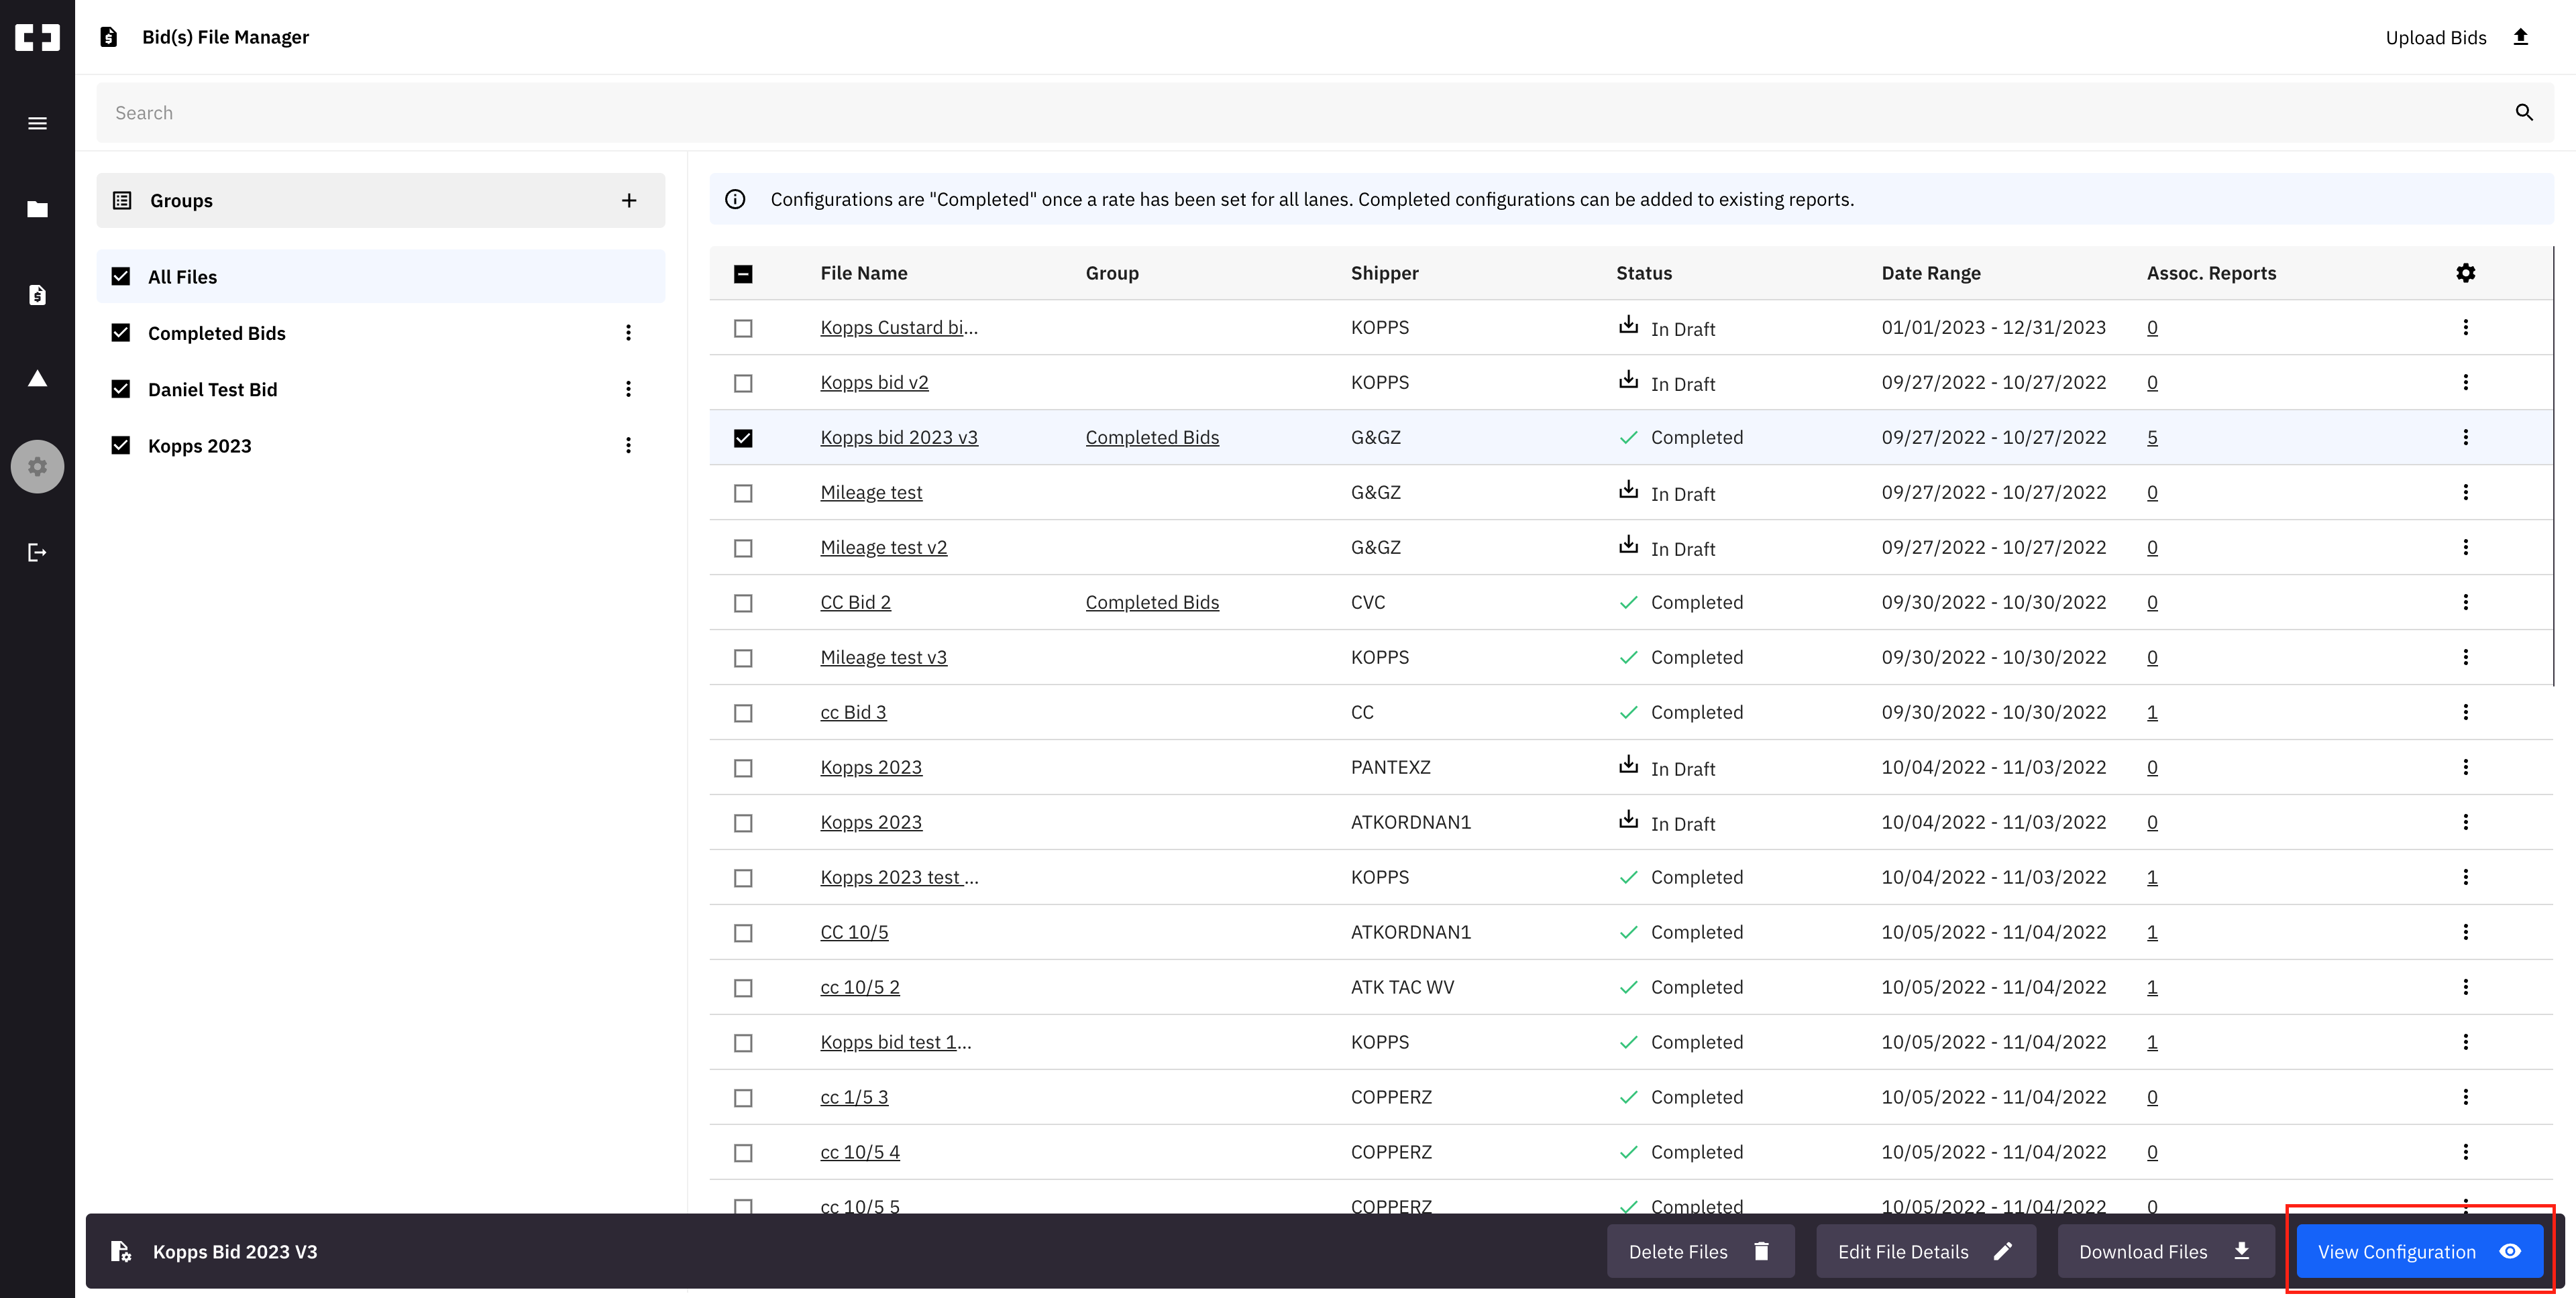Click the search magnifier icon
This screenshot has height=1298, width=2576.
click(2523, 113)
